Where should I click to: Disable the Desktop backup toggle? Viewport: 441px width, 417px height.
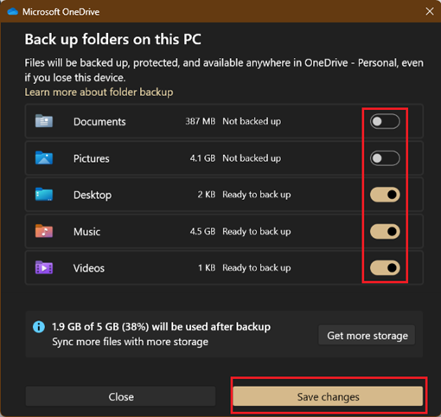pyautogui.click(x=385, y=195)
